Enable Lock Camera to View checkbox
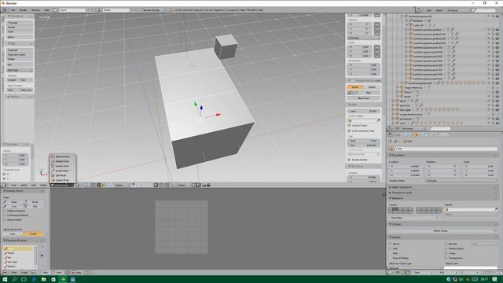Viewport: 503px width, 283px height. click(349, 131)
